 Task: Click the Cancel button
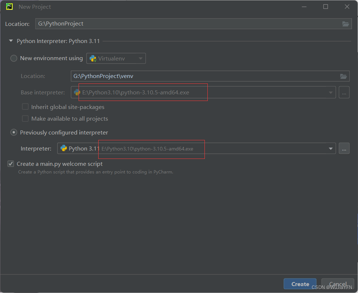pyautogui.click(x=337, y=284)
